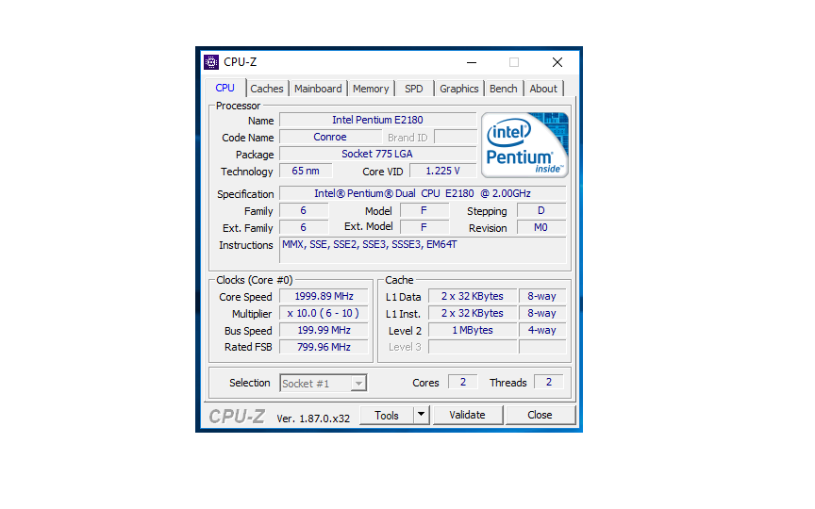Select the CPU tab
The image size is (815, 509).
tap(225, 88)
